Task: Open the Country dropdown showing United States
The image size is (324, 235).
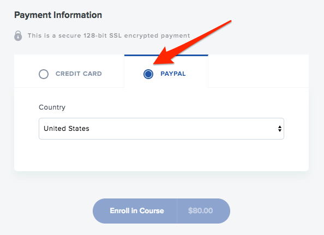Action: click(x=161, y=129)
